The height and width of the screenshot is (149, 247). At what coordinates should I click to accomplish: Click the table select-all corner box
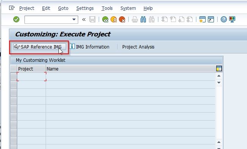point(14,69)
